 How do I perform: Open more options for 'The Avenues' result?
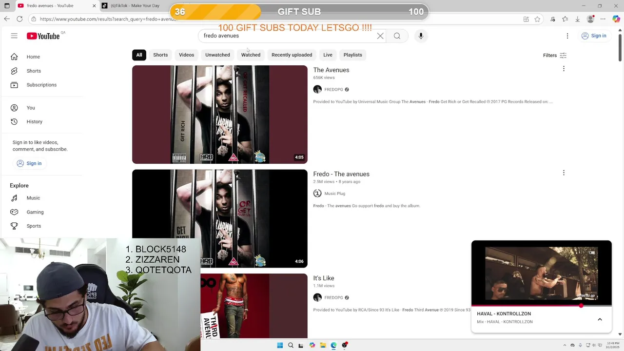click(564, 69)
